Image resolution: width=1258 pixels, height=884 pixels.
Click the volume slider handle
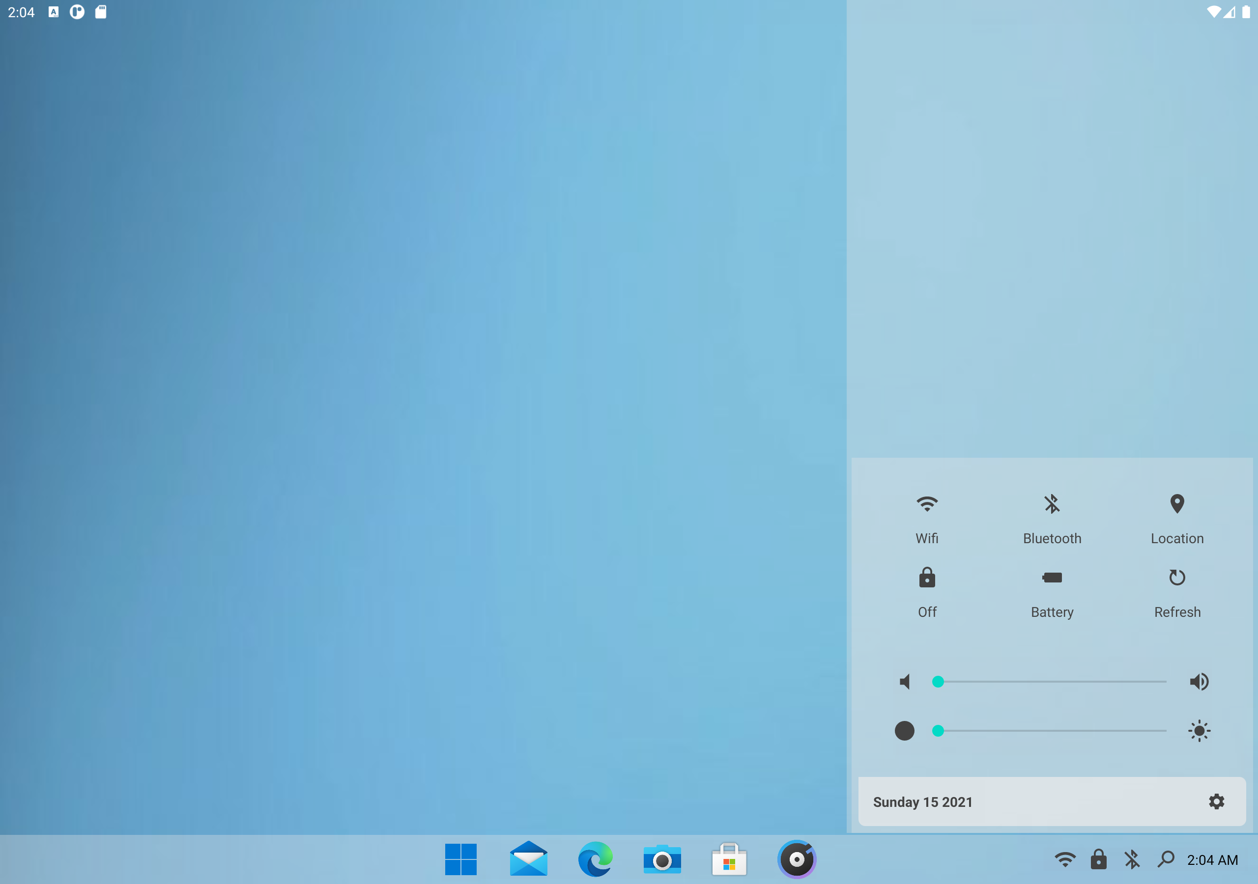pyautogui.click(x=938, y=681)
